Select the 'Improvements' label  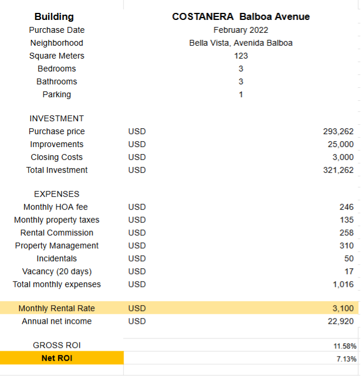pos(57,144)
